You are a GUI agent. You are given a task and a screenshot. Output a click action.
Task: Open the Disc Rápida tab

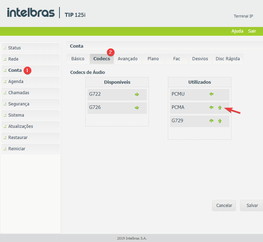point(228,59)
